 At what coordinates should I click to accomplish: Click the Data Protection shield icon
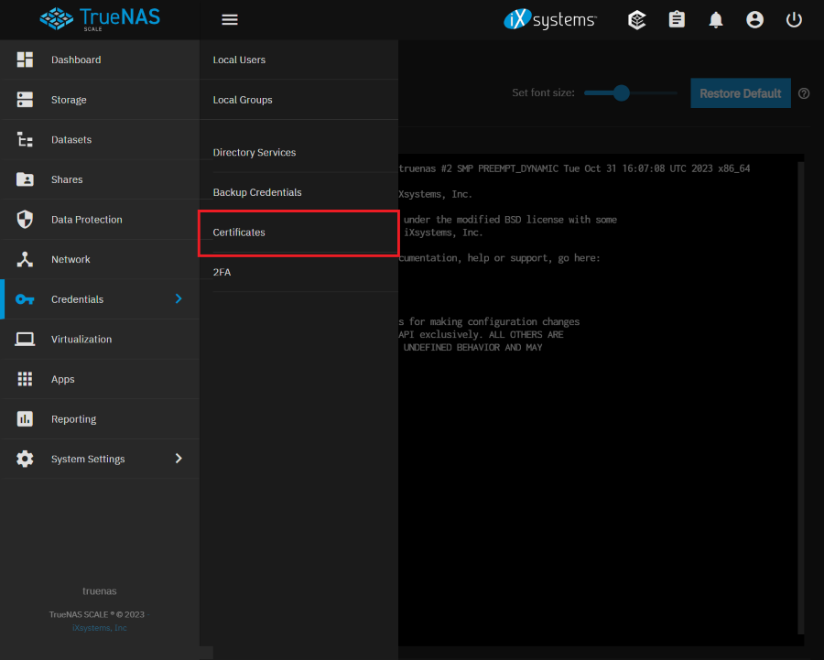[x=25, y=220]
